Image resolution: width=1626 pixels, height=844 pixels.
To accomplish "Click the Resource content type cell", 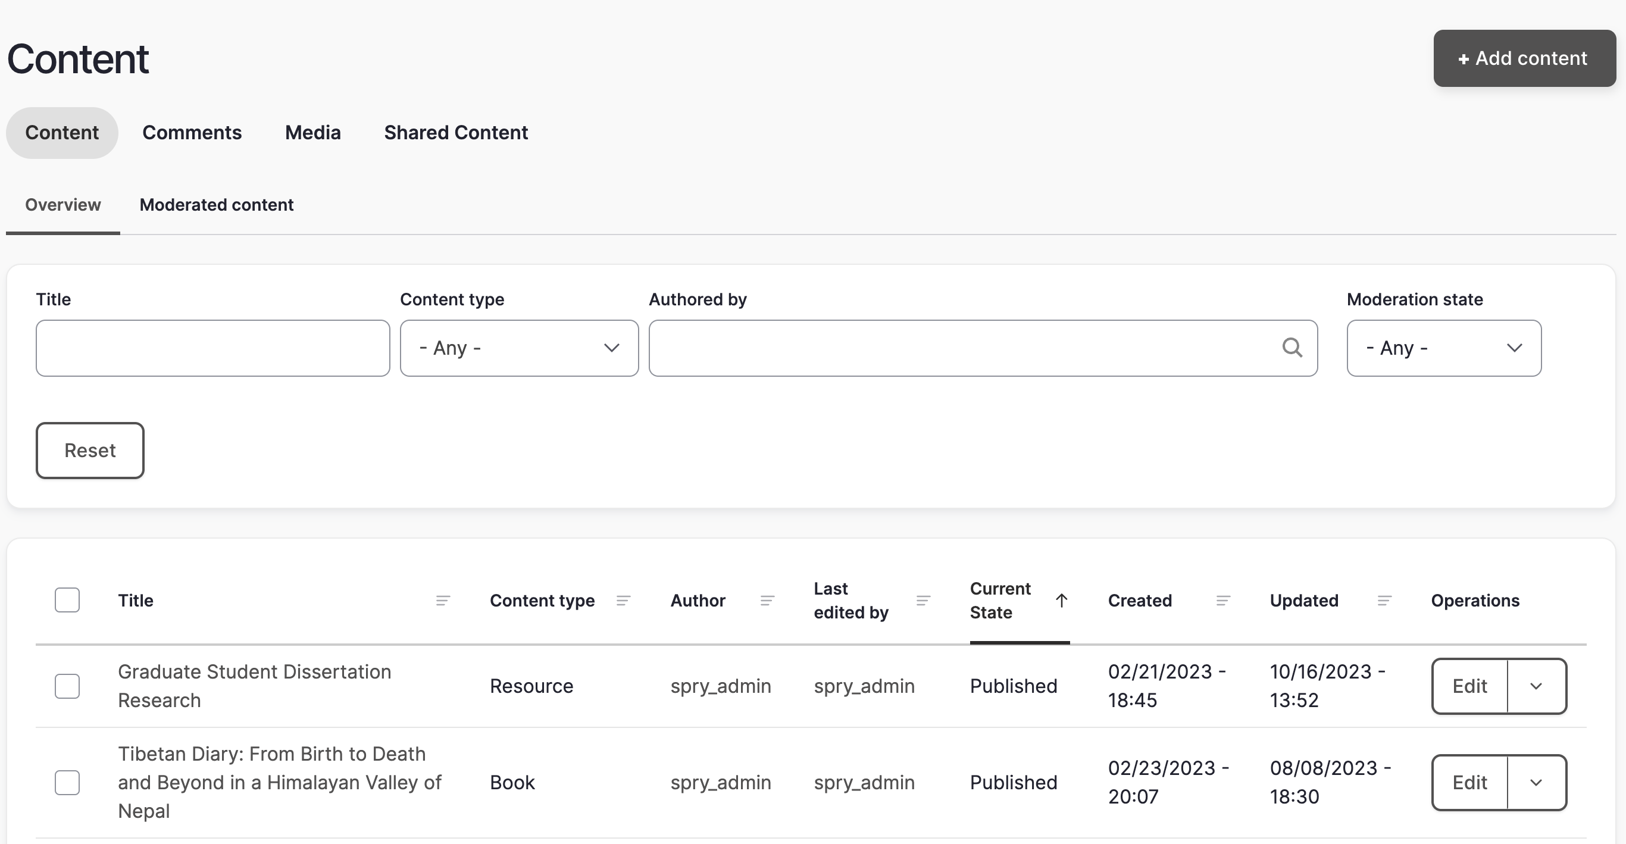I will tap(531, 686).
